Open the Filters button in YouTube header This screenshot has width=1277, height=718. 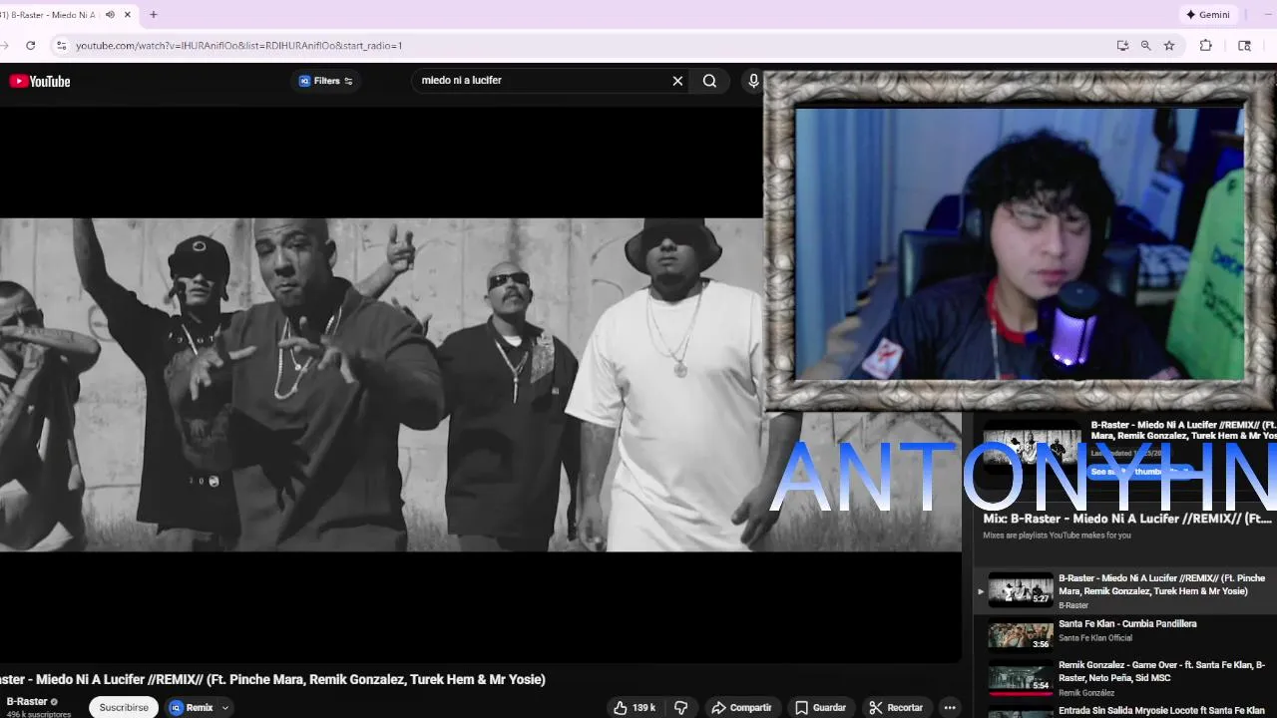click(x=325, y=81)
